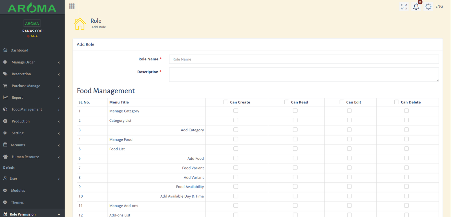The image size is (451, 217).
Task: Open the Modules menu item
Action: (x=18, y=191)
